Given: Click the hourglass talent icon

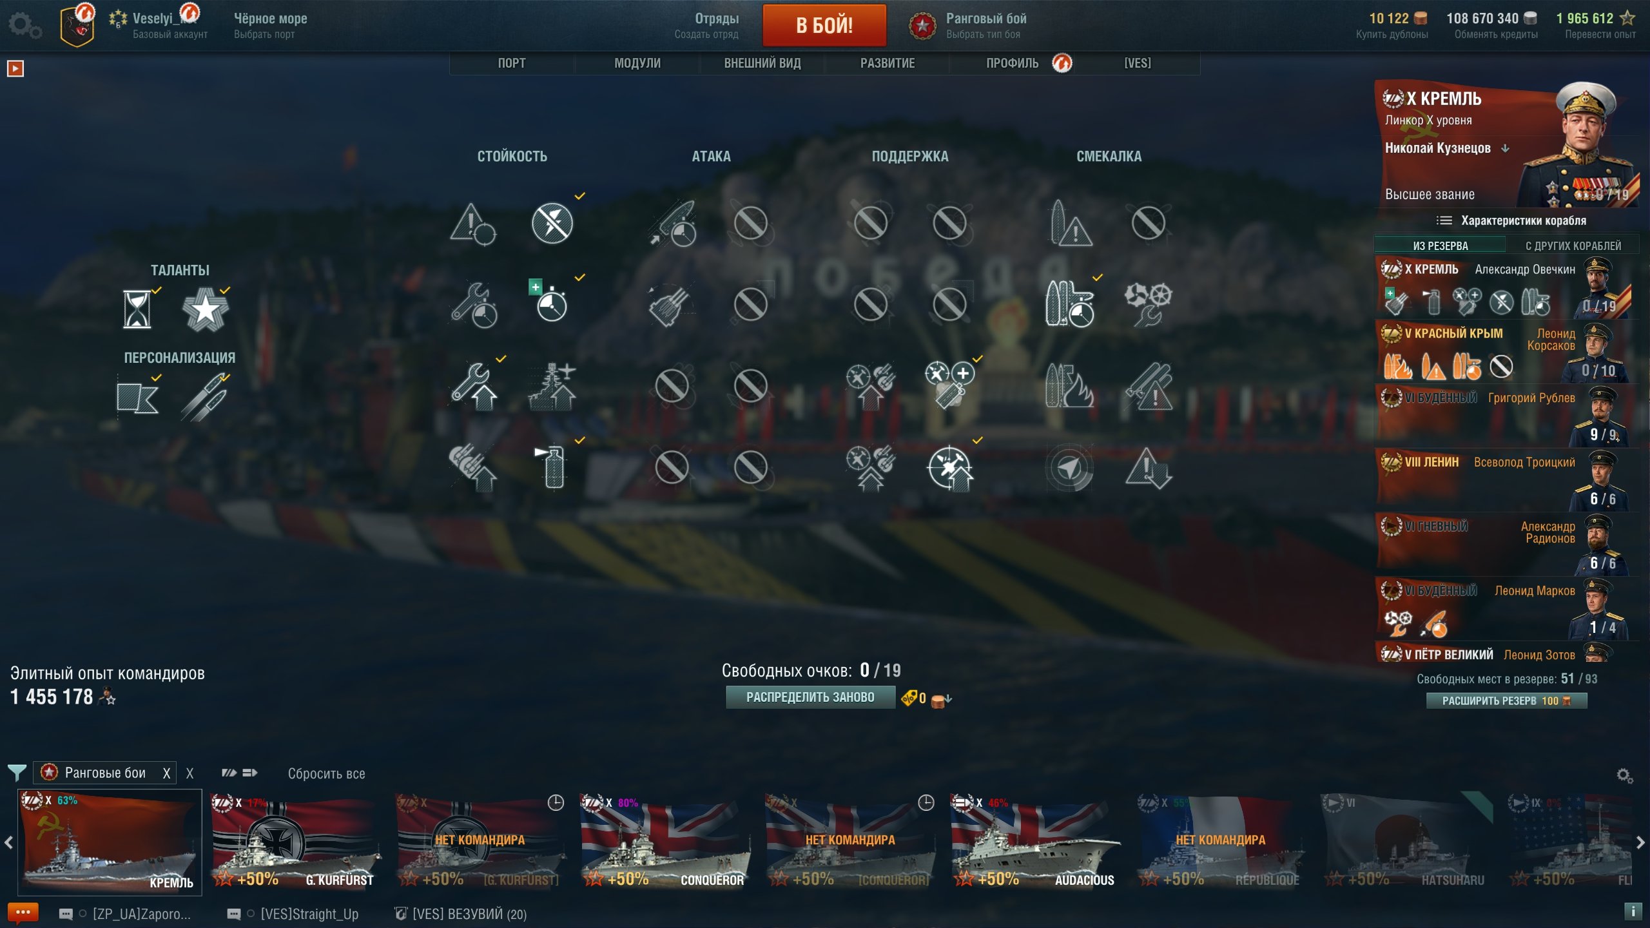Looking at the screenshot, I should [137, 309].
